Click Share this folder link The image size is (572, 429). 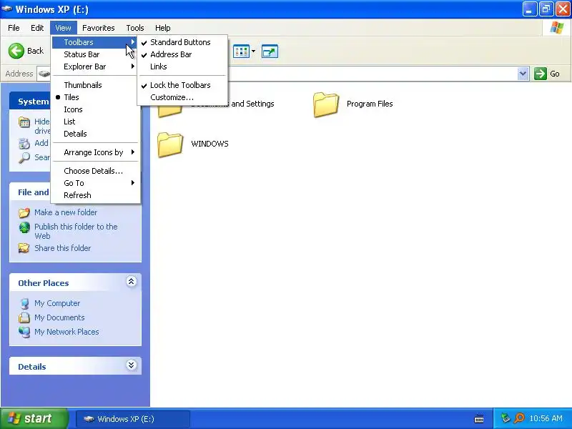(x=62, y=248)
